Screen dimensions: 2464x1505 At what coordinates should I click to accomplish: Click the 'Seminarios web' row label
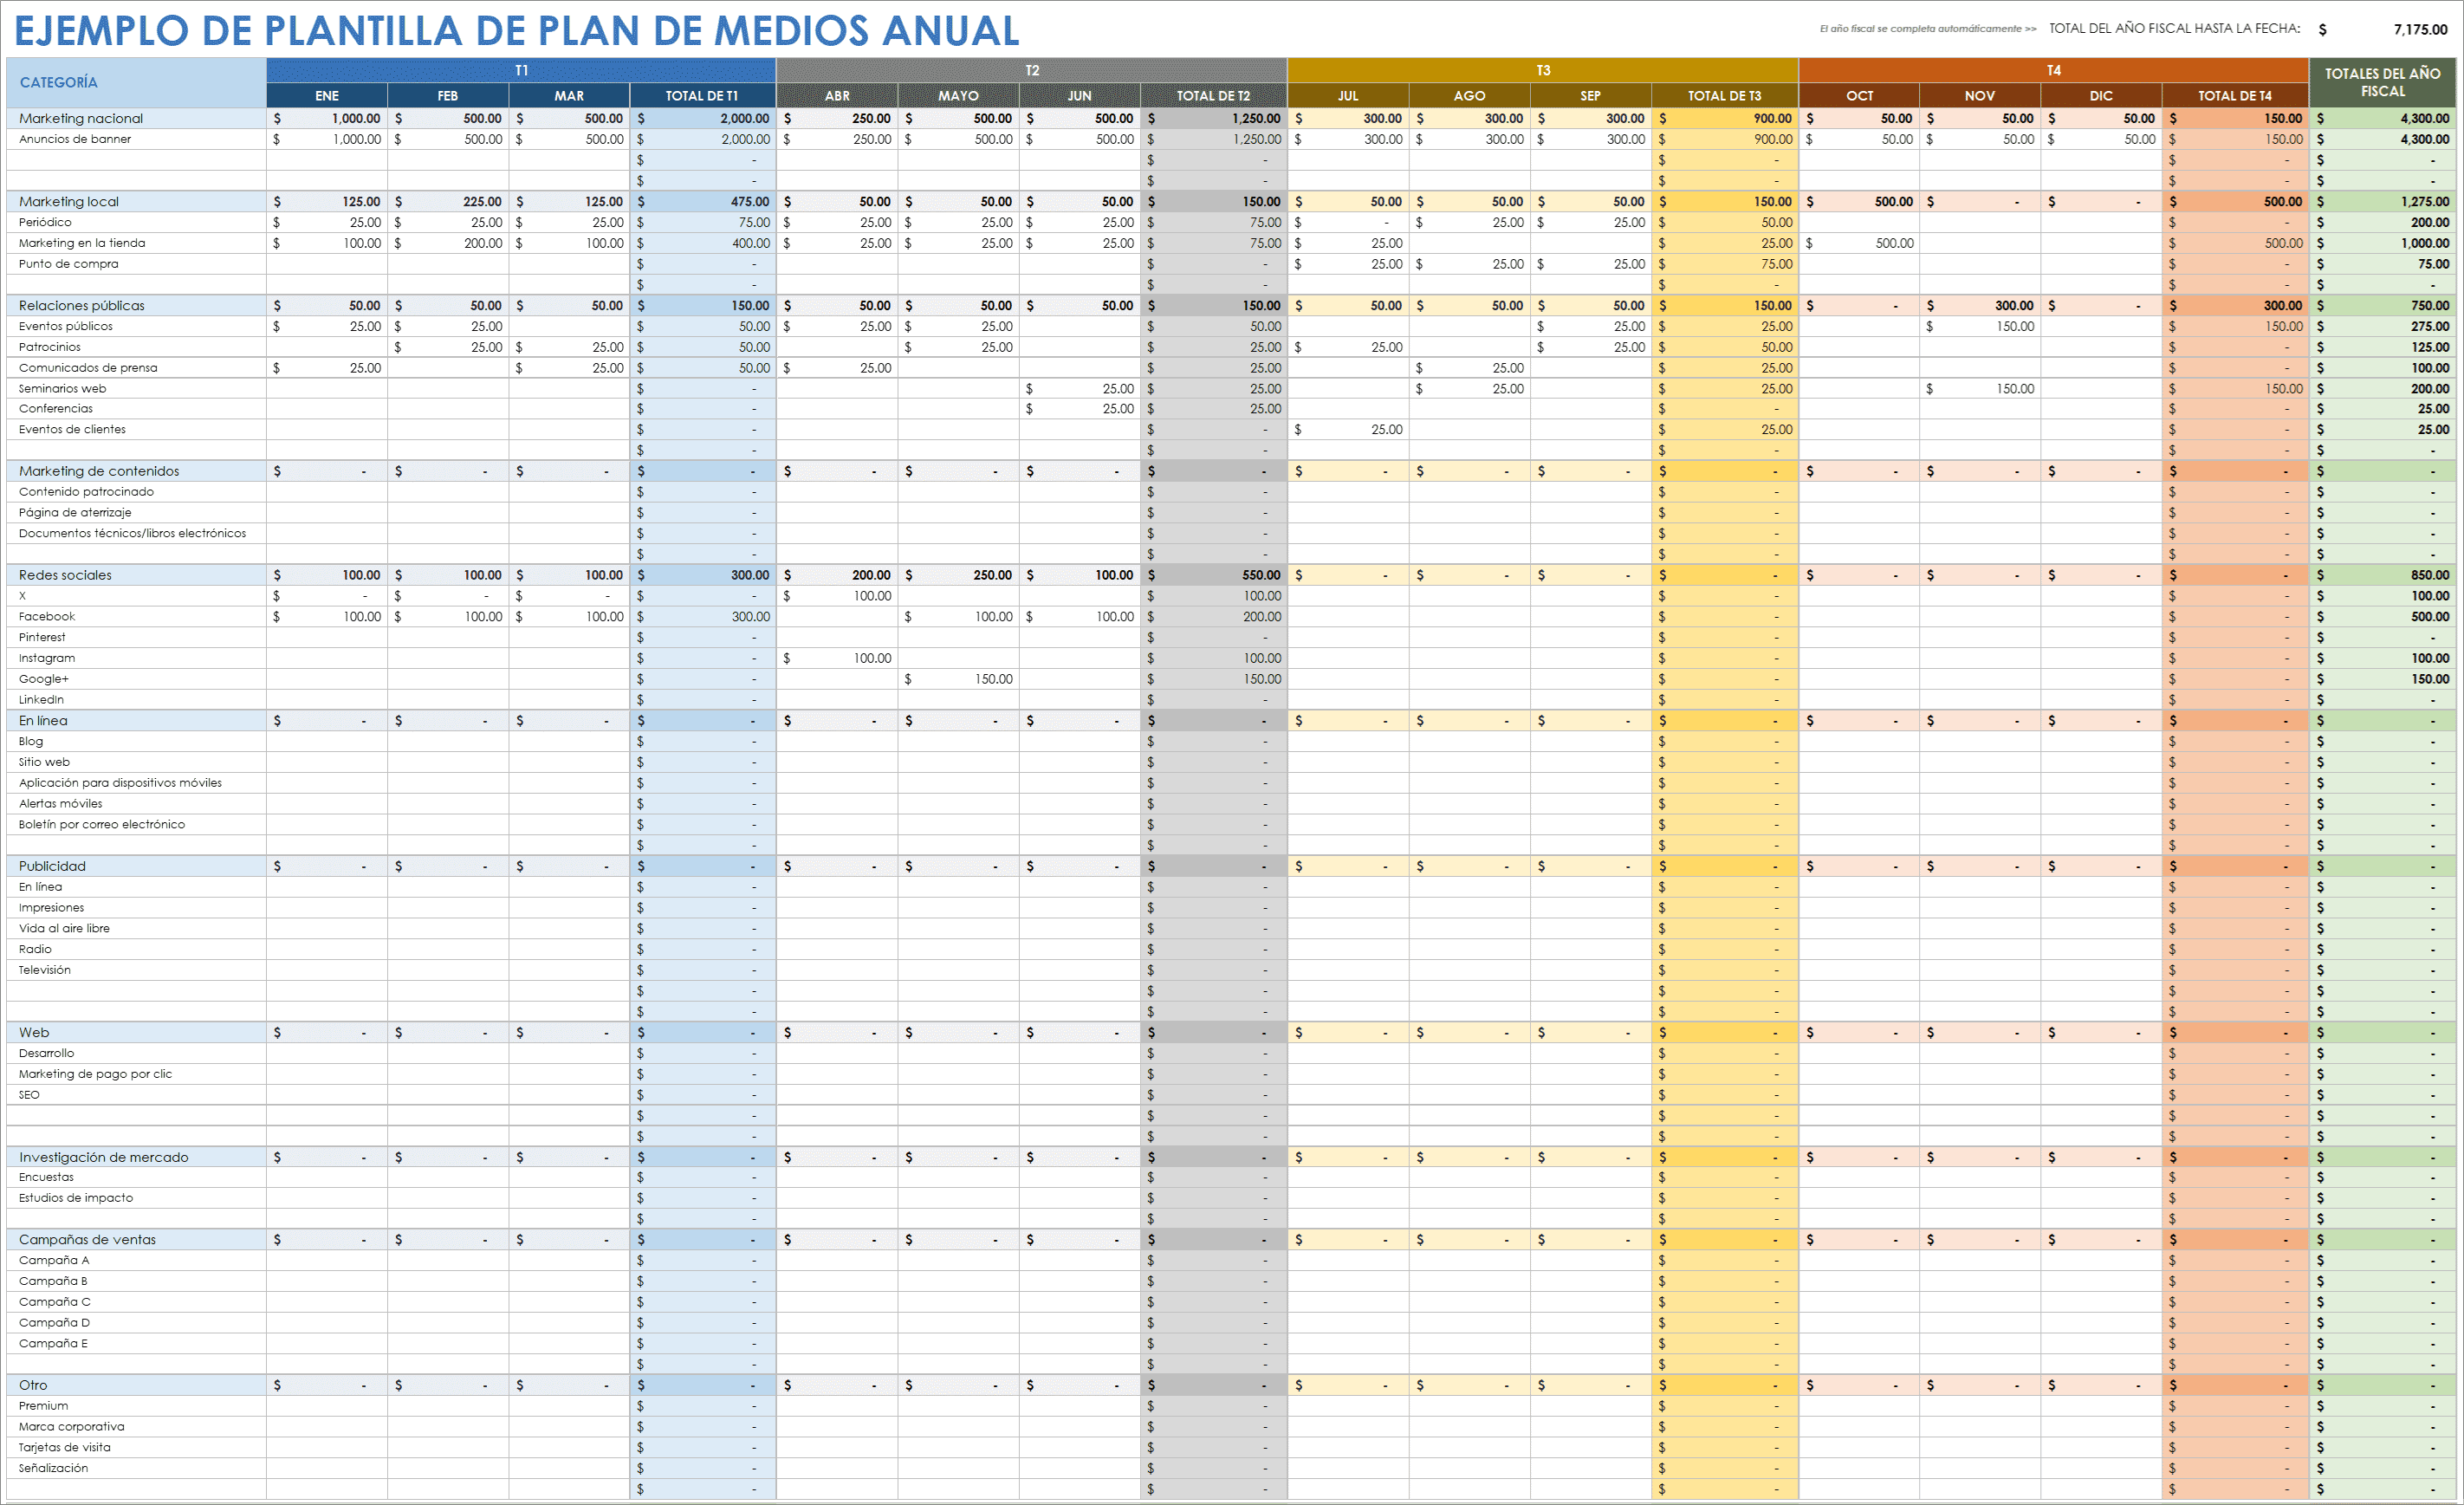click(62, 388)
